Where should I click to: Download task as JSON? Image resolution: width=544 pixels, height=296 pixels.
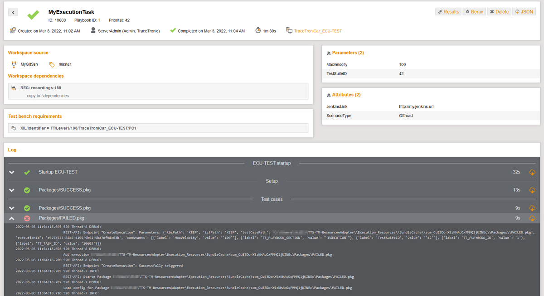(524, 12)
